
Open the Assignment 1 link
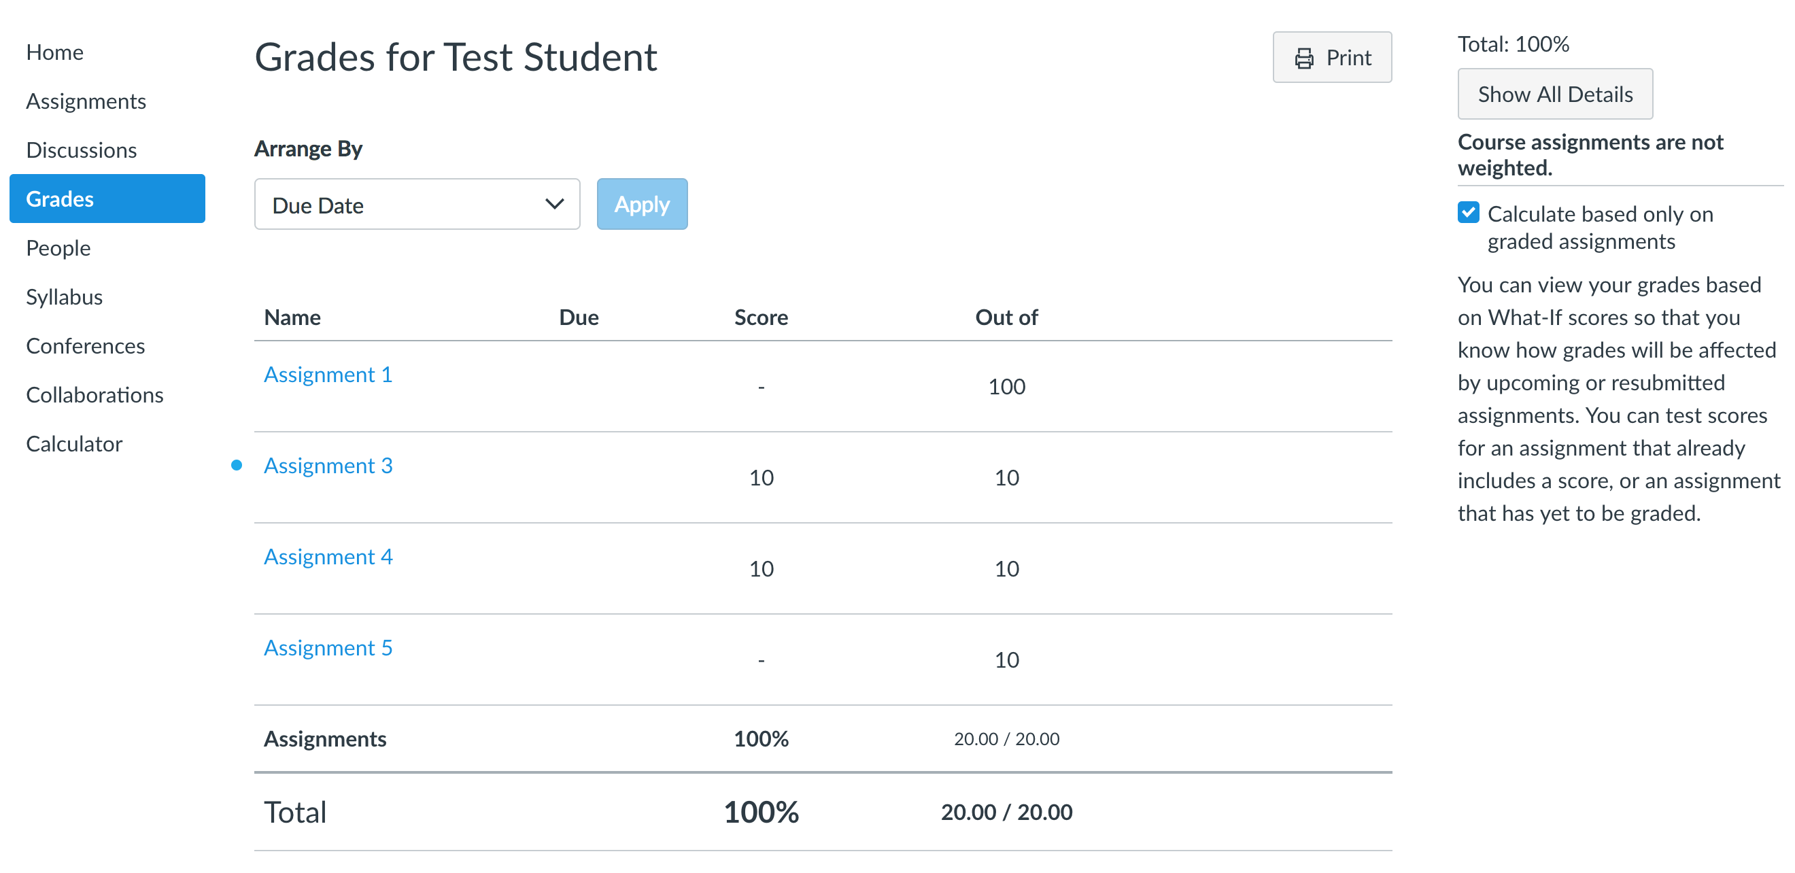point(328,374)
